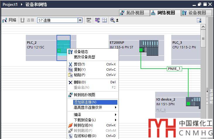Select 在线和诊断(D) in the context menu
Viewport: 214px width, 139px height.
point(93,136)
